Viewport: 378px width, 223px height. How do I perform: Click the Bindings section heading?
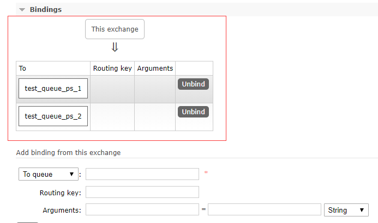point(46,10)
